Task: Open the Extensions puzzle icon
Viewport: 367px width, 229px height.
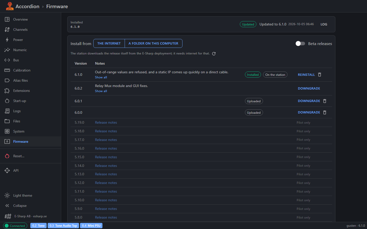Action: [7, 91]
